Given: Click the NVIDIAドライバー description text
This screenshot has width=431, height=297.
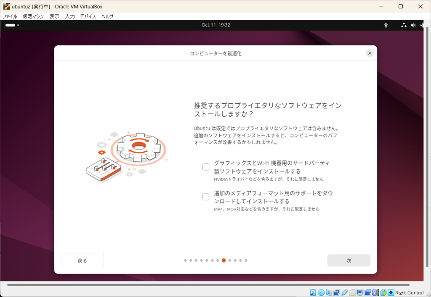Looking at the screenshot, I should 269,179.
